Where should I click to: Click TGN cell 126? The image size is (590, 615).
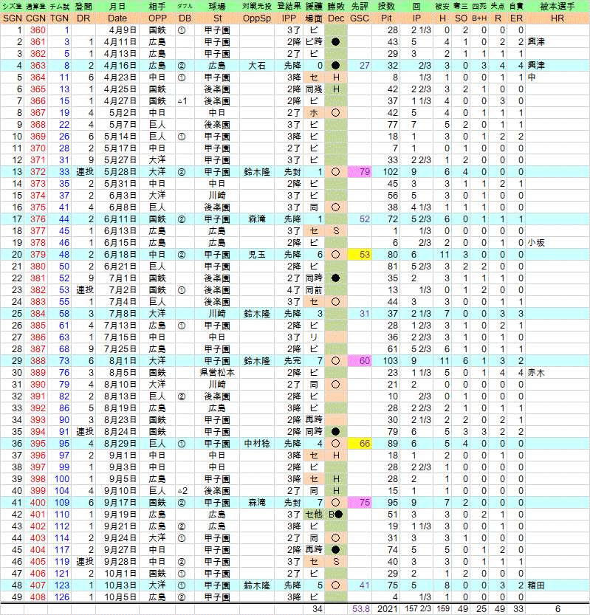click(62, 597)
